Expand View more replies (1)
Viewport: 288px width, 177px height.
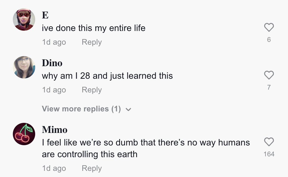[x=81, y=109]
